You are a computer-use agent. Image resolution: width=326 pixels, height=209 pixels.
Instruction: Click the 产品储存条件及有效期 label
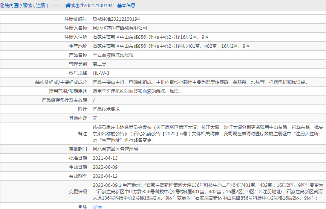[64, 100]
